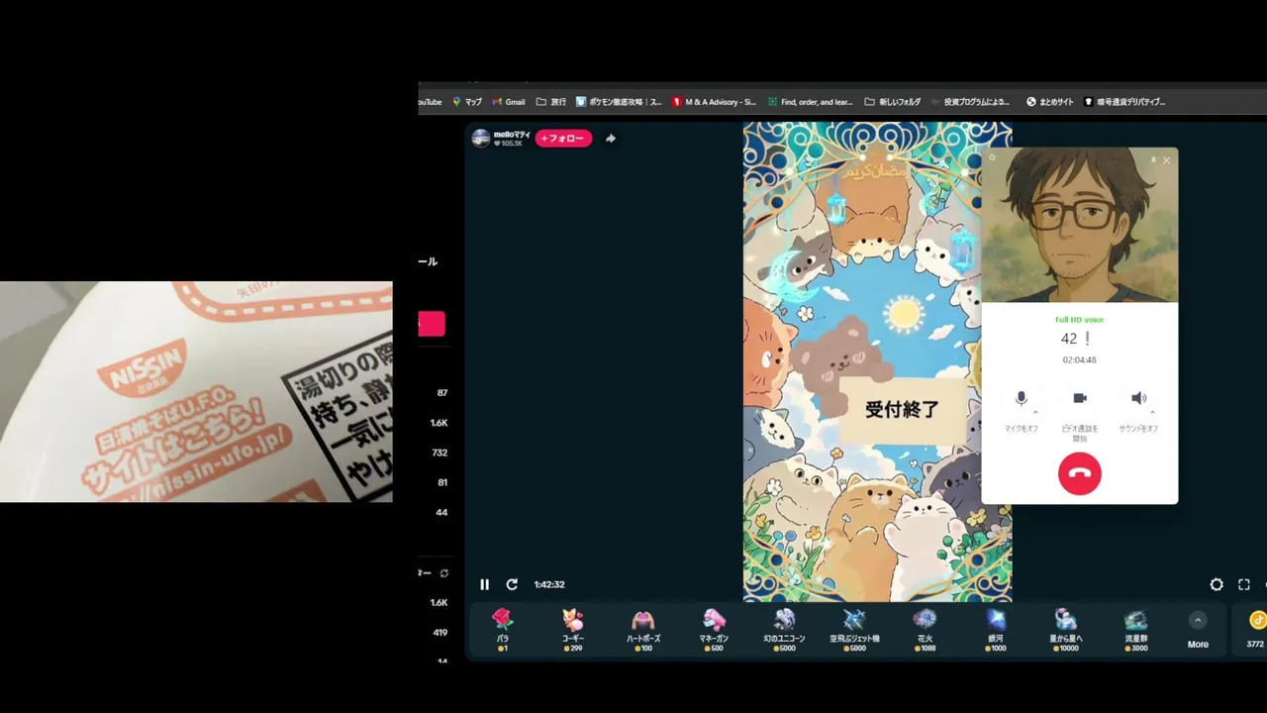The height and width of the screenshot is (713, 1267).
Task: Start video call with the camera icon
Action: [x=1080, y=398]
